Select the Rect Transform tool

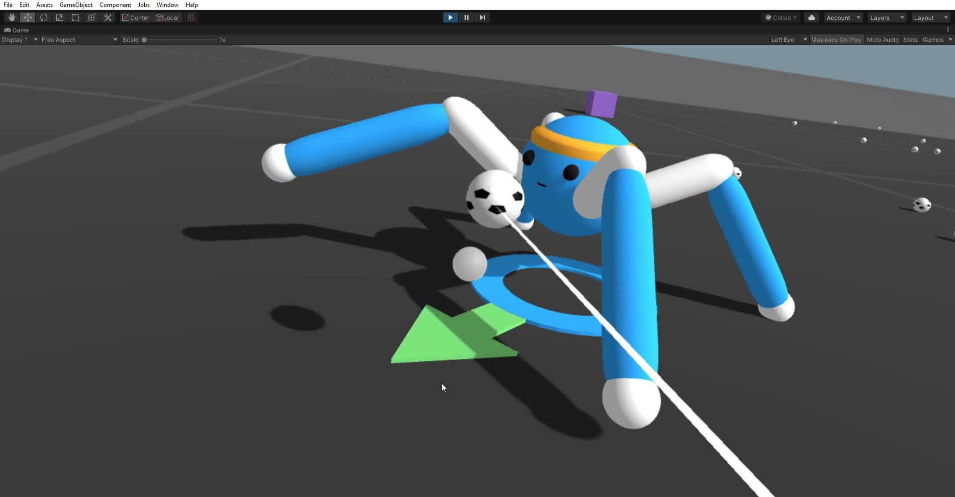tap(76, 17)
